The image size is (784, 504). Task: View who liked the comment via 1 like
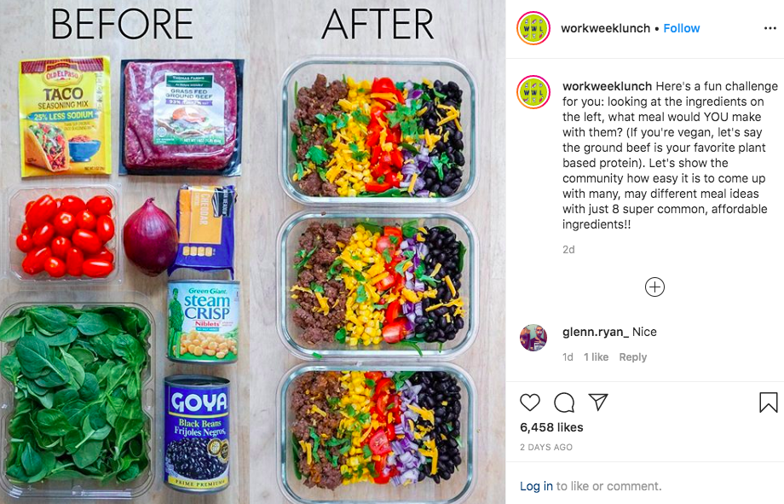point(596,357)
